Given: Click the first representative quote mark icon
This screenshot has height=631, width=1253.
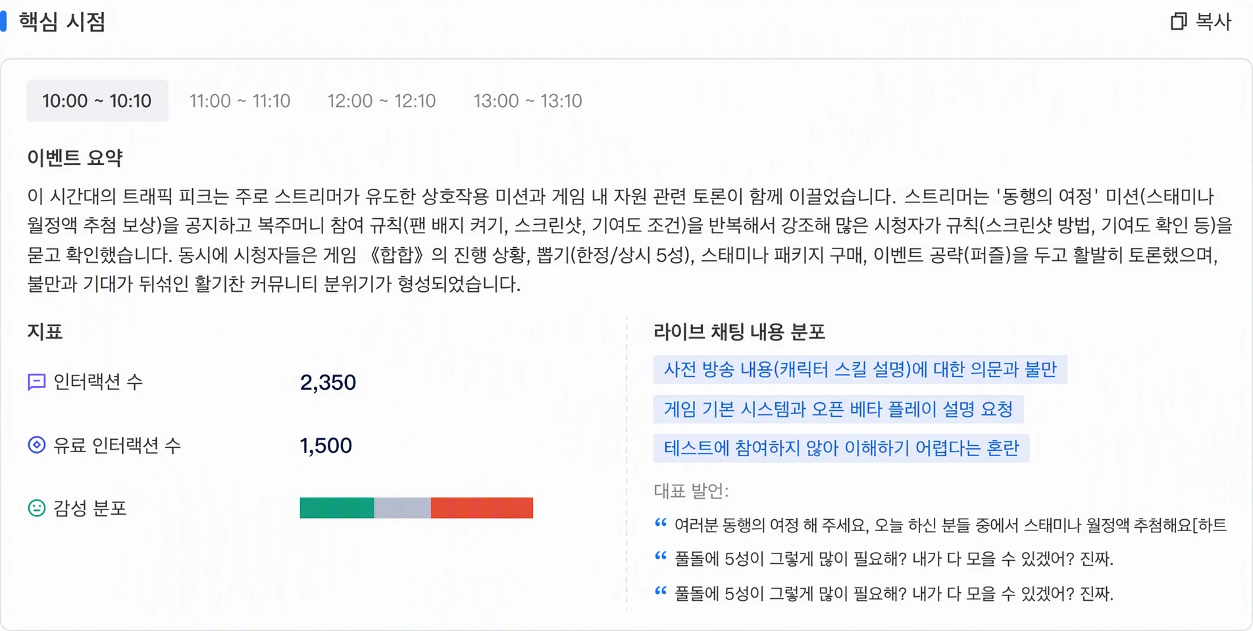Looking at the screenshot, I should (661, 524).
